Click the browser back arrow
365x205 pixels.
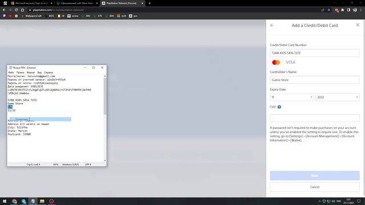[4, 10]
